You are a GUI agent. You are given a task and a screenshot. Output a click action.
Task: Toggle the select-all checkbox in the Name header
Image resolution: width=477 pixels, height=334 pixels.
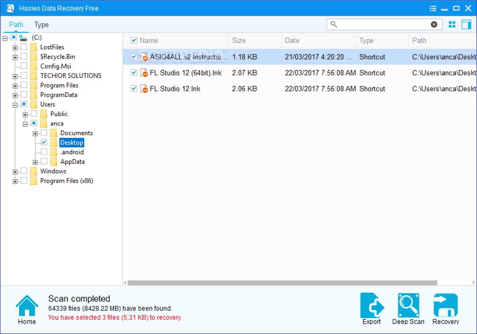[134, 40]
